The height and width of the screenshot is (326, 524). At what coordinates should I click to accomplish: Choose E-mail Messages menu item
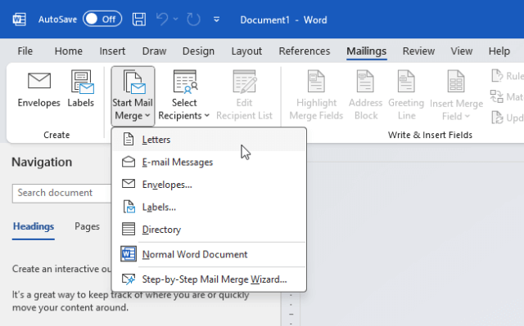pyautogui.click(x=210, y=163)
